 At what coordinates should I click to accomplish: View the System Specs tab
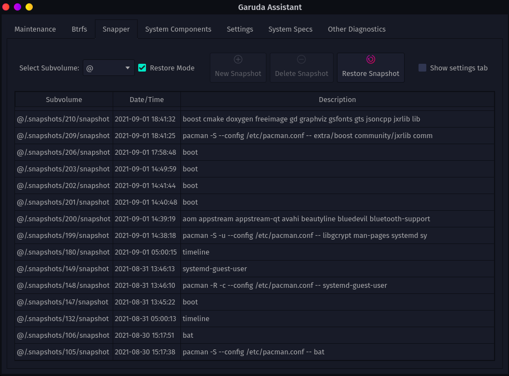coord(290,29)
